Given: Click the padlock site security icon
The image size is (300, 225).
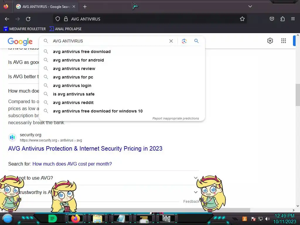Looking at the screenshot, I should click(66, 19).
